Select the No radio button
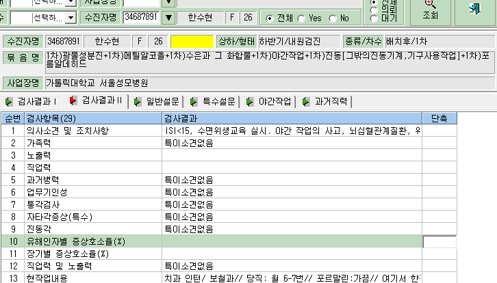497x283 pixels. point(333,18)
